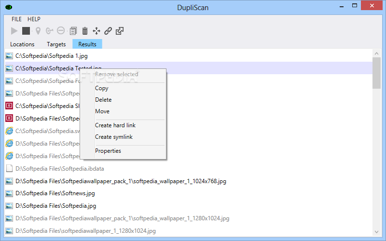Click the copy documents toolbar icon
This screenshot has width=386, height=241.
tap(73, 31)
